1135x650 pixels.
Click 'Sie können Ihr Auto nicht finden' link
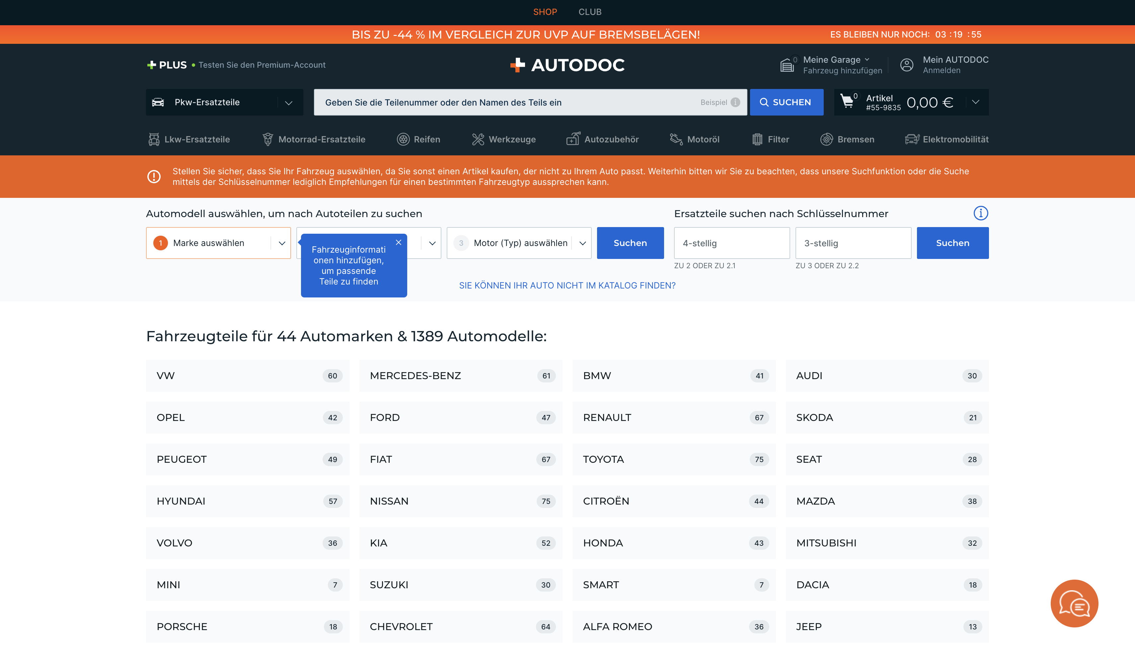[567, 285]
